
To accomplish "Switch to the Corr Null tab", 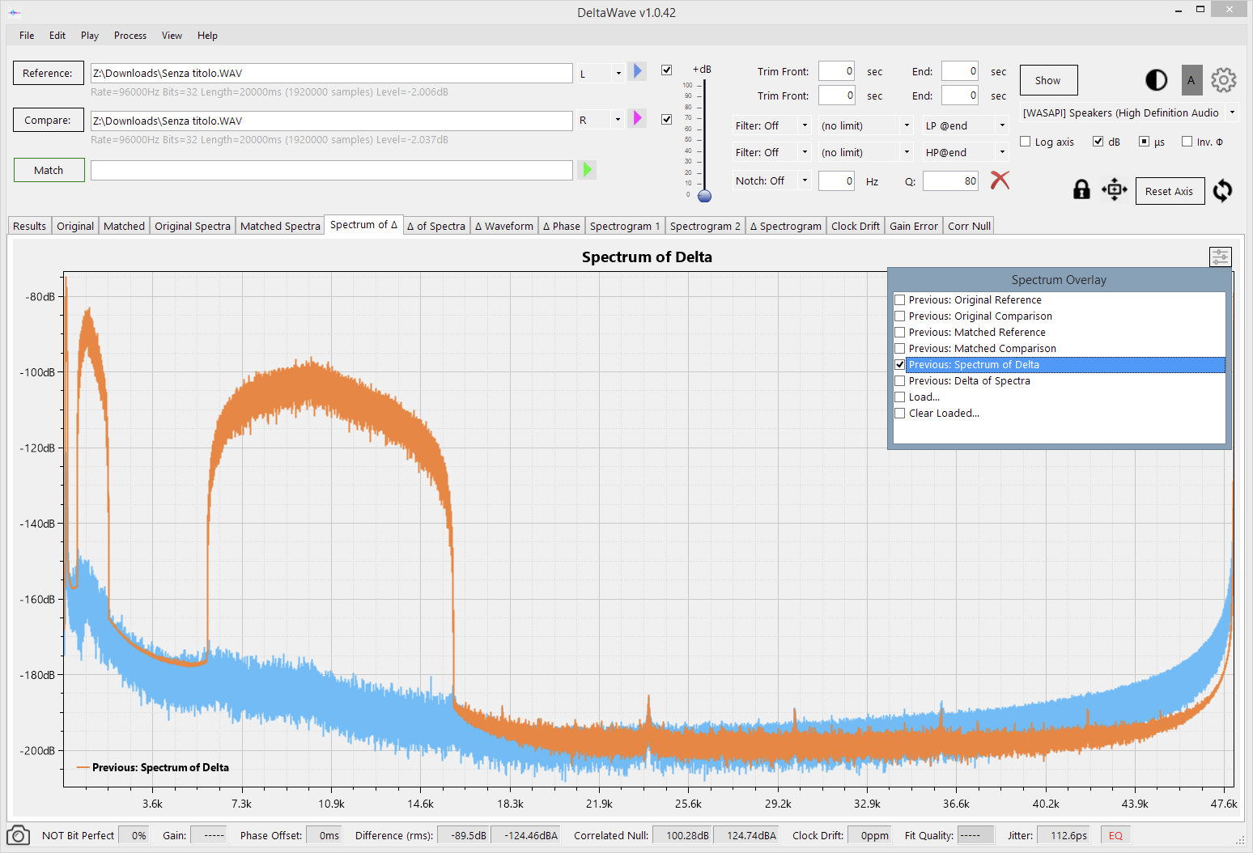I will (x=969, y=226).
